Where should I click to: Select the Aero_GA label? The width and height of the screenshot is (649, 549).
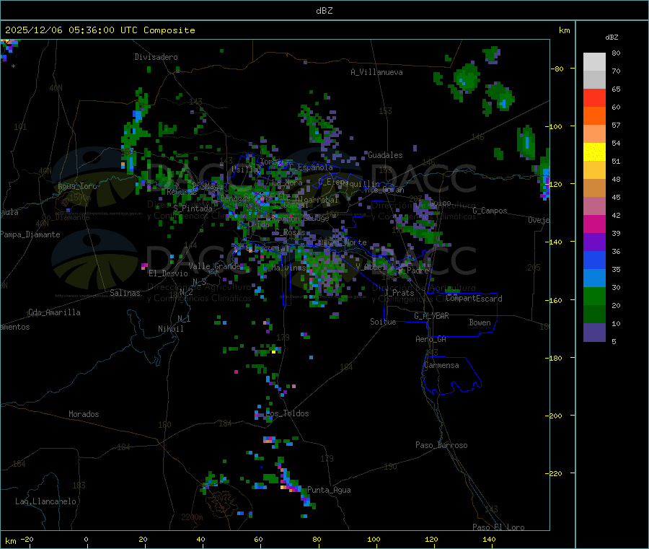431,339
